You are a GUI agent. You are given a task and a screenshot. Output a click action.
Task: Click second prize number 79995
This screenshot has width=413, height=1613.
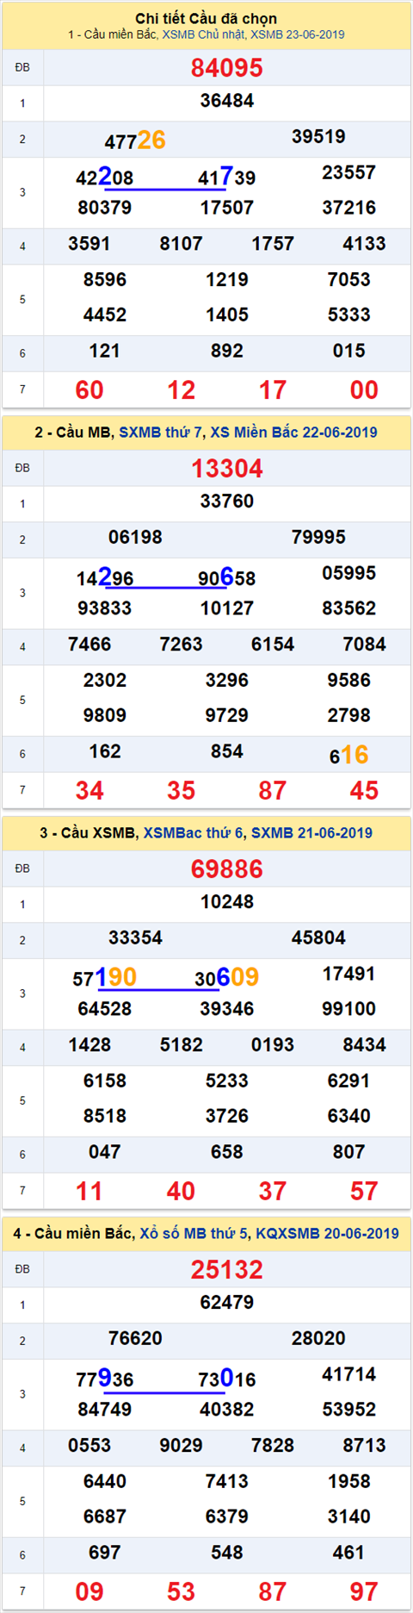click(x=318, y=538)
